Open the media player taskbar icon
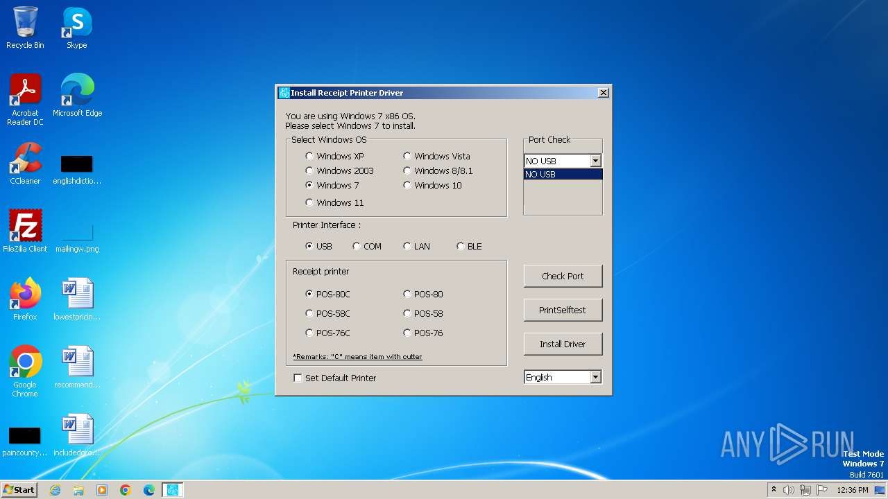Image resolution: width=888 pixels, height=499 pixels. pyautogui.click(x=102, y=490)
